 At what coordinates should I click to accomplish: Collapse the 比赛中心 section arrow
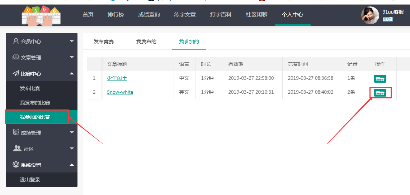(72, 73)
